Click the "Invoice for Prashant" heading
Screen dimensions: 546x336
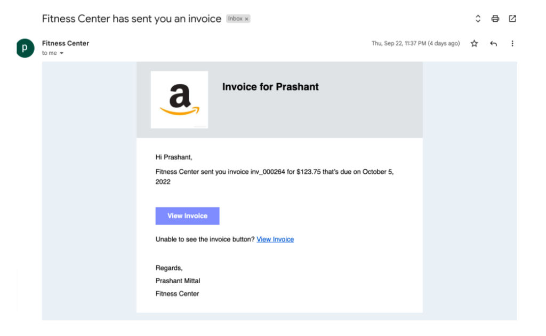pos(270,87)
